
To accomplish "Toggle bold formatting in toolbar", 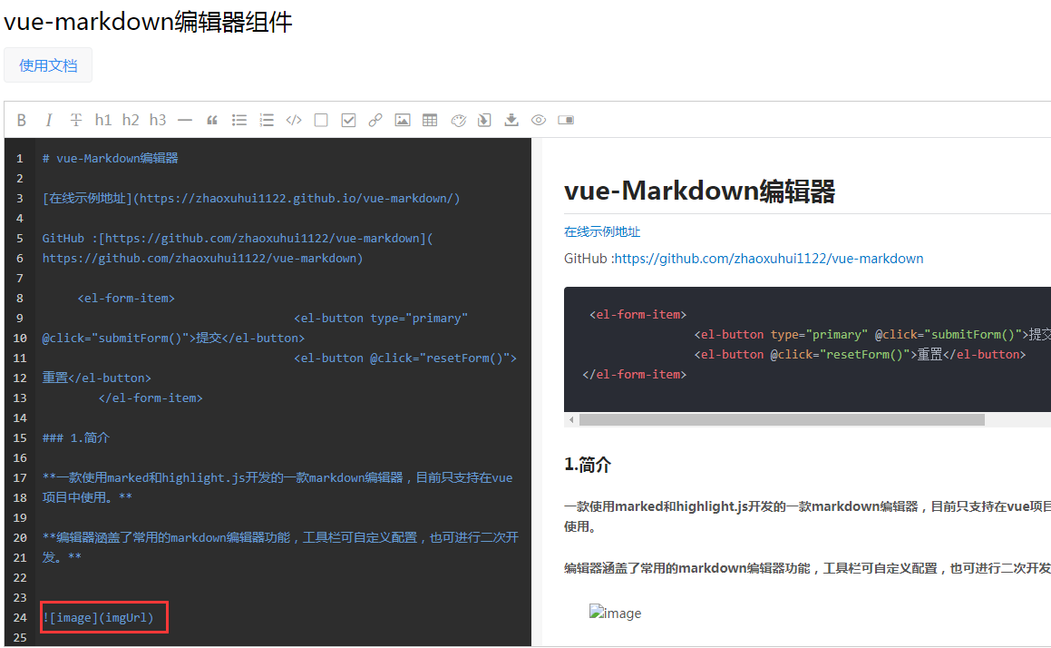I will [22, 120].
